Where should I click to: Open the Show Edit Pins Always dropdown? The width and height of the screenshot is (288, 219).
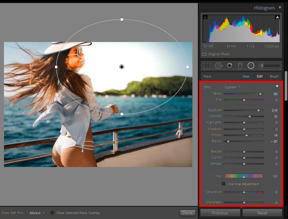[37, 213]
